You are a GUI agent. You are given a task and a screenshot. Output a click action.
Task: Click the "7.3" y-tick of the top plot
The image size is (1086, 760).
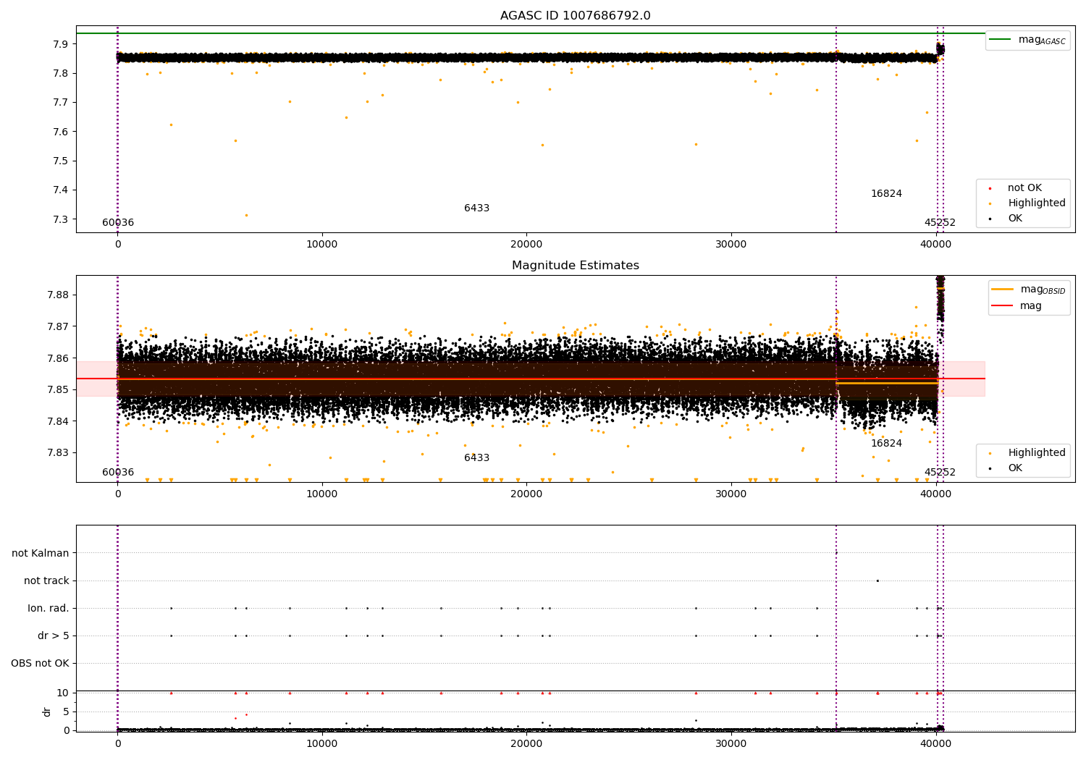tap(60, 219)
